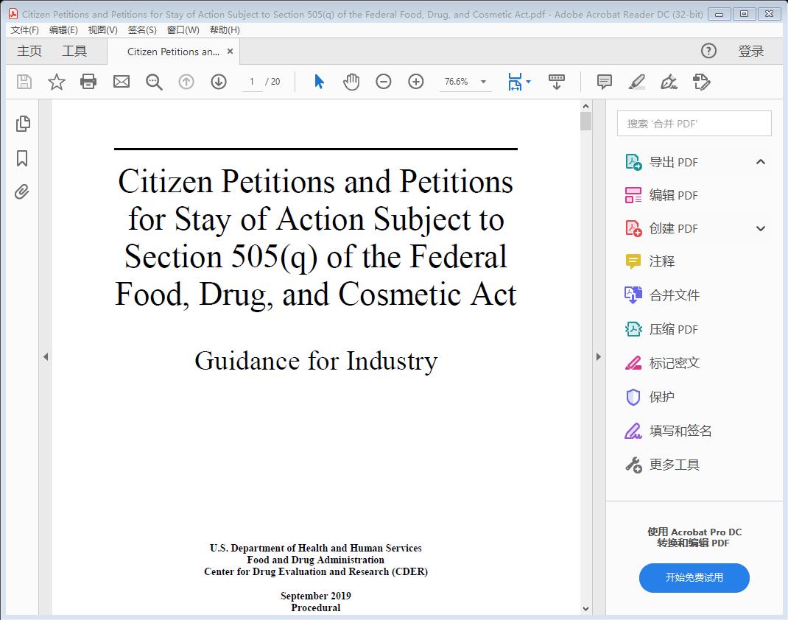This screenshot has height=620, width=788.
Task: Open the print dialog
Action: [88, 82]
